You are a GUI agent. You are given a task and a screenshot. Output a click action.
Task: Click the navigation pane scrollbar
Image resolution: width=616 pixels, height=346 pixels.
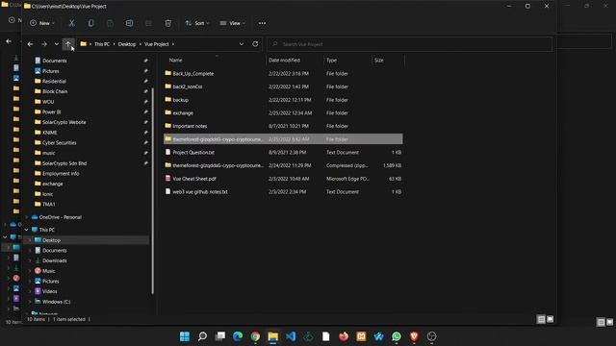(x=152, y=190)
